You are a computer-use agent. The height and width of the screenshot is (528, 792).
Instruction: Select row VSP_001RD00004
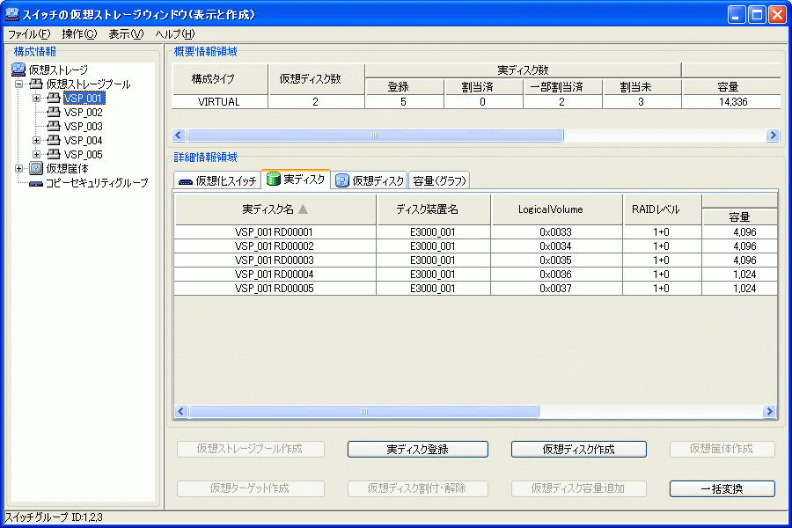(x=475, y=275)
